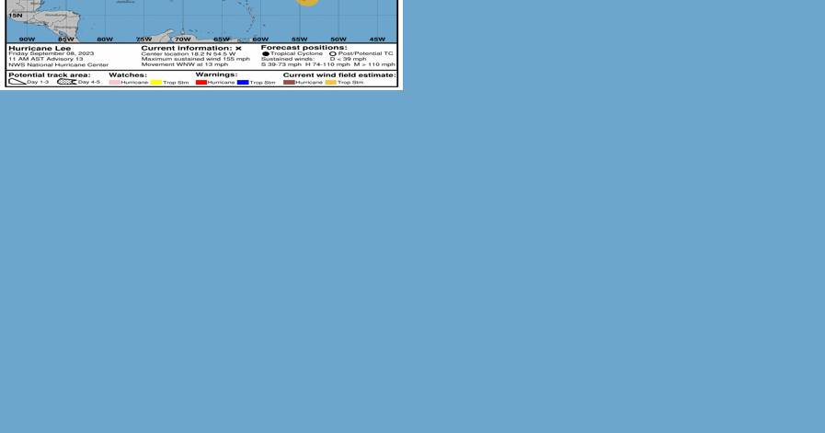Click 'M > 110 mph' legend text
Image resolution: width=825 pixels, height=433 pixels.
374,64
